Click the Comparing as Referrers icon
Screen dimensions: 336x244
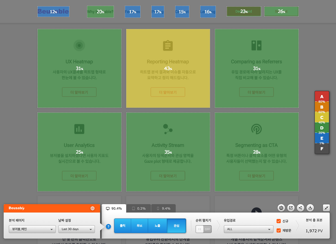coord(256,45)
